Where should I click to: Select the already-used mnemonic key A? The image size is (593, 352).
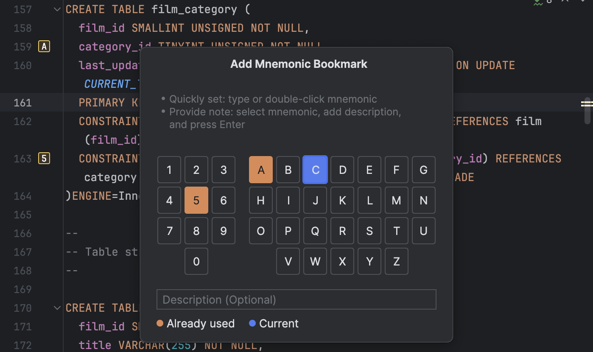[261, 170]
